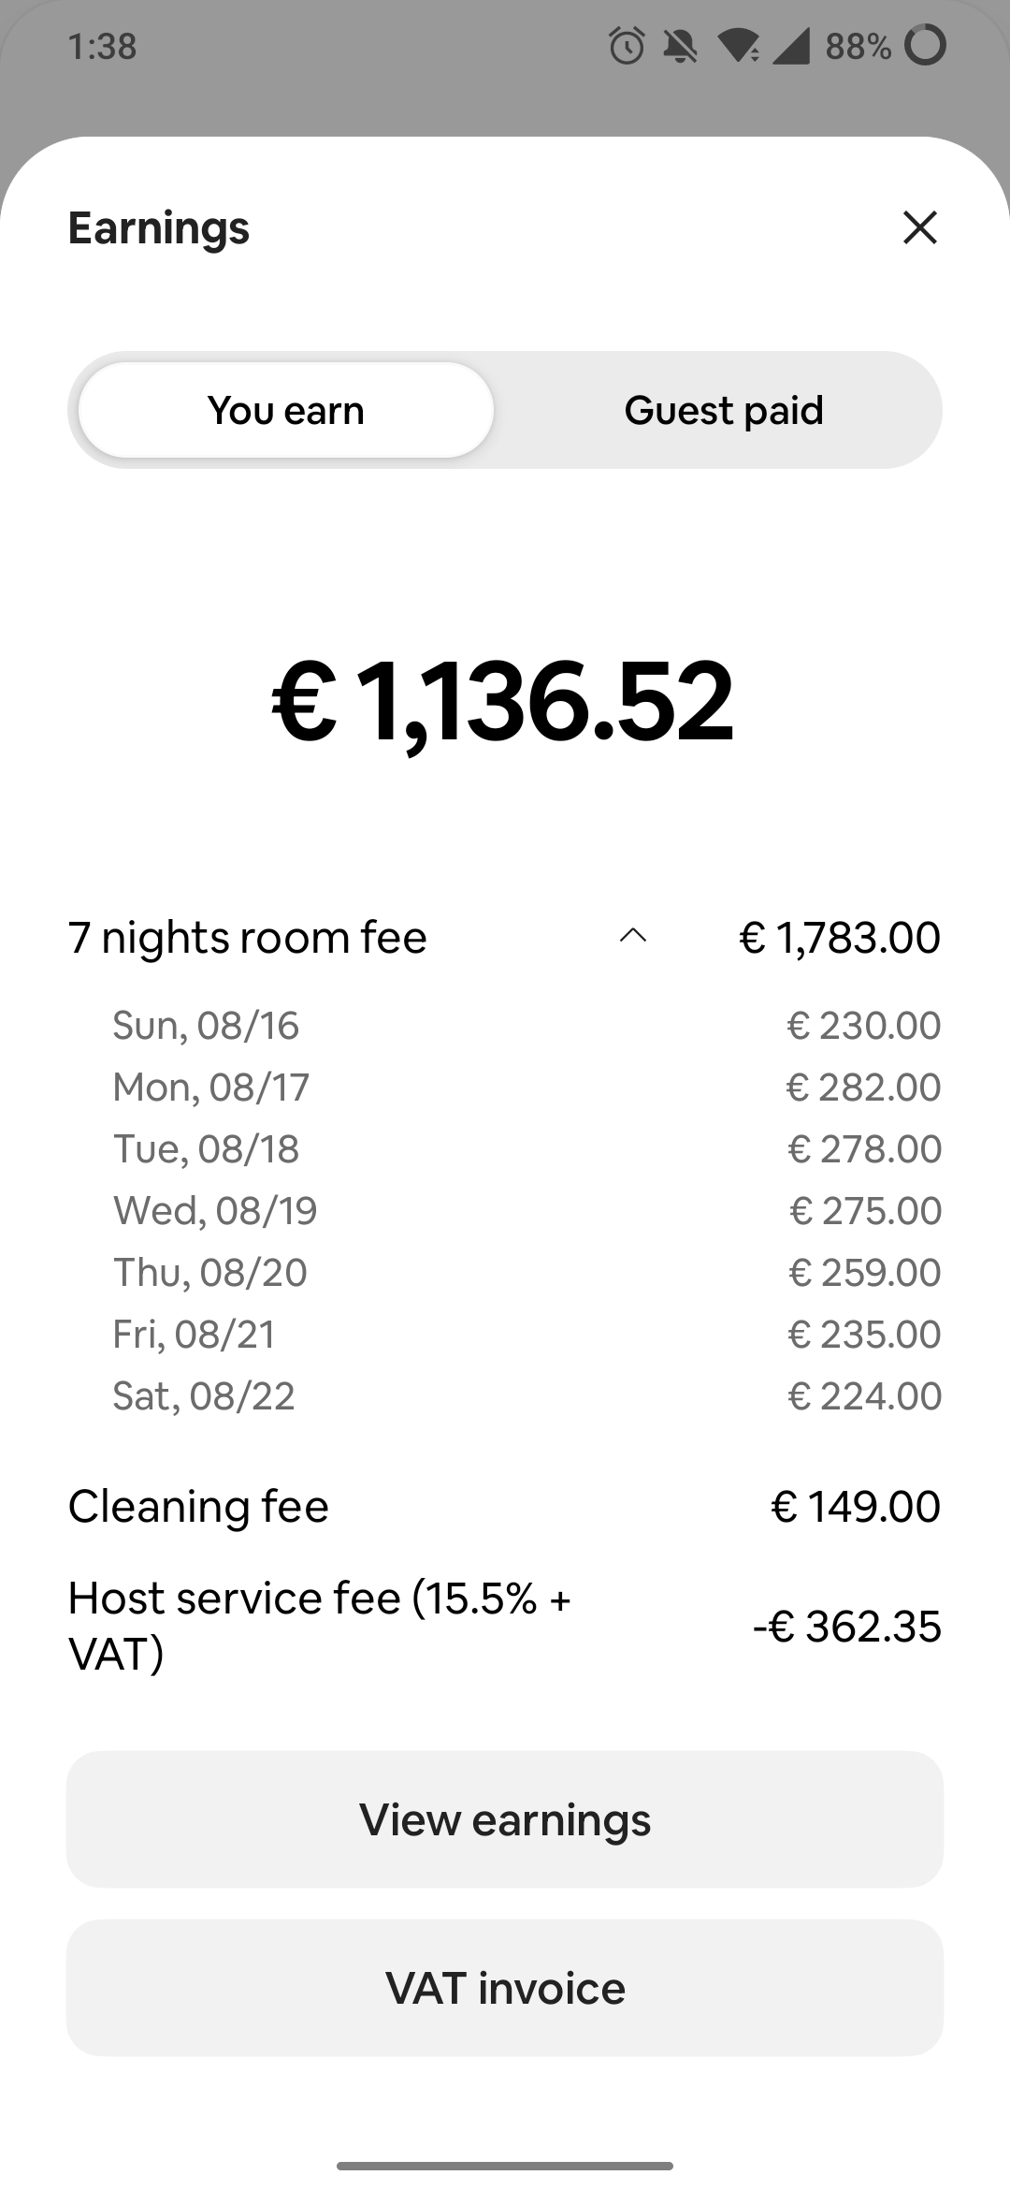Tap the 1:38 clock in status bar
Viewport: 1010px width, 2190px height.
[103, 46]
